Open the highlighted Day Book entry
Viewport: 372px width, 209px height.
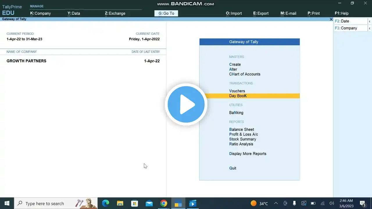(x=250, y=96)
